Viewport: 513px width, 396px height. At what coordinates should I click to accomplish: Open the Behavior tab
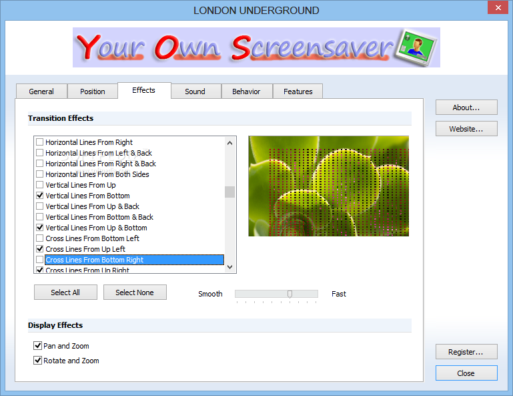click(x=246, y=91)
